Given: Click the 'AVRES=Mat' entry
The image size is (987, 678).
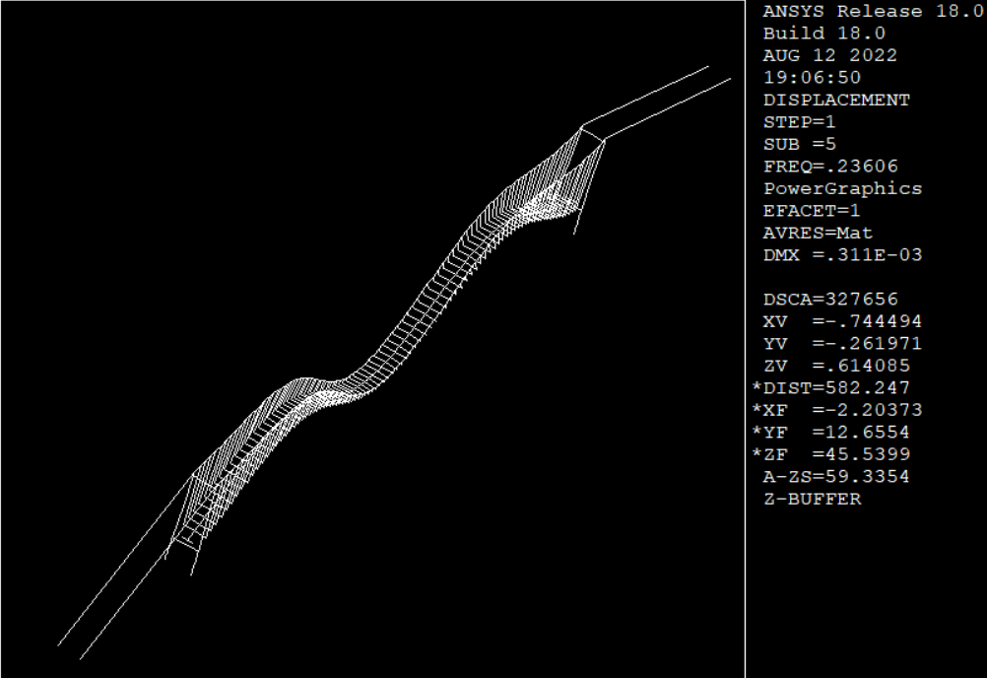Looking at the screenshot, I should pos(818,233).
